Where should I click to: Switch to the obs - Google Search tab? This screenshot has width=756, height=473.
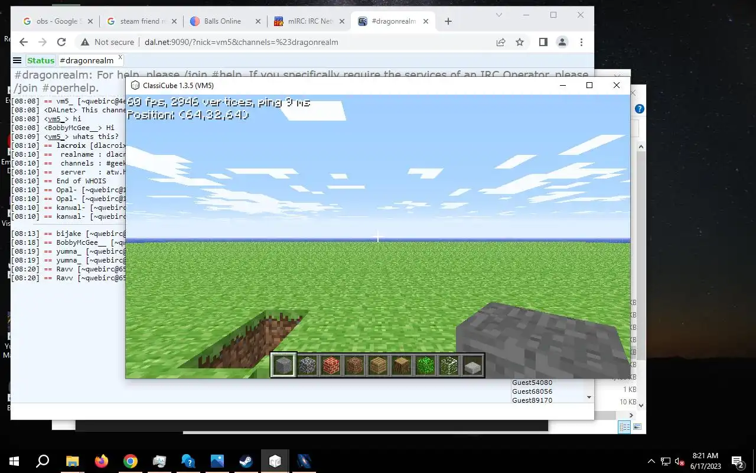57,21
